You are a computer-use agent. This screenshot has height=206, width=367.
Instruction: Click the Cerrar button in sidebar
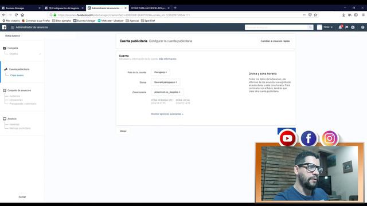tap(22, 197)
